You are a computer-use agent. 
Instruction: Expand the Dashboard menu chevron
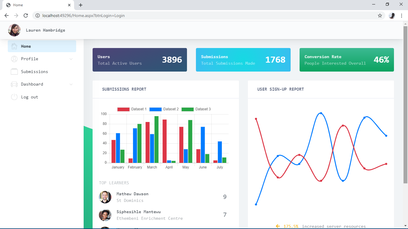tap(71, 84)
